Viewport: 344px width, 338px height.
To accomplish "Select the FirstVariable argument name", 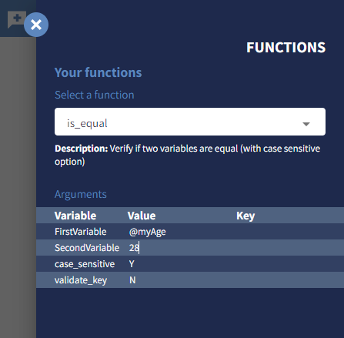I will 81,232.
